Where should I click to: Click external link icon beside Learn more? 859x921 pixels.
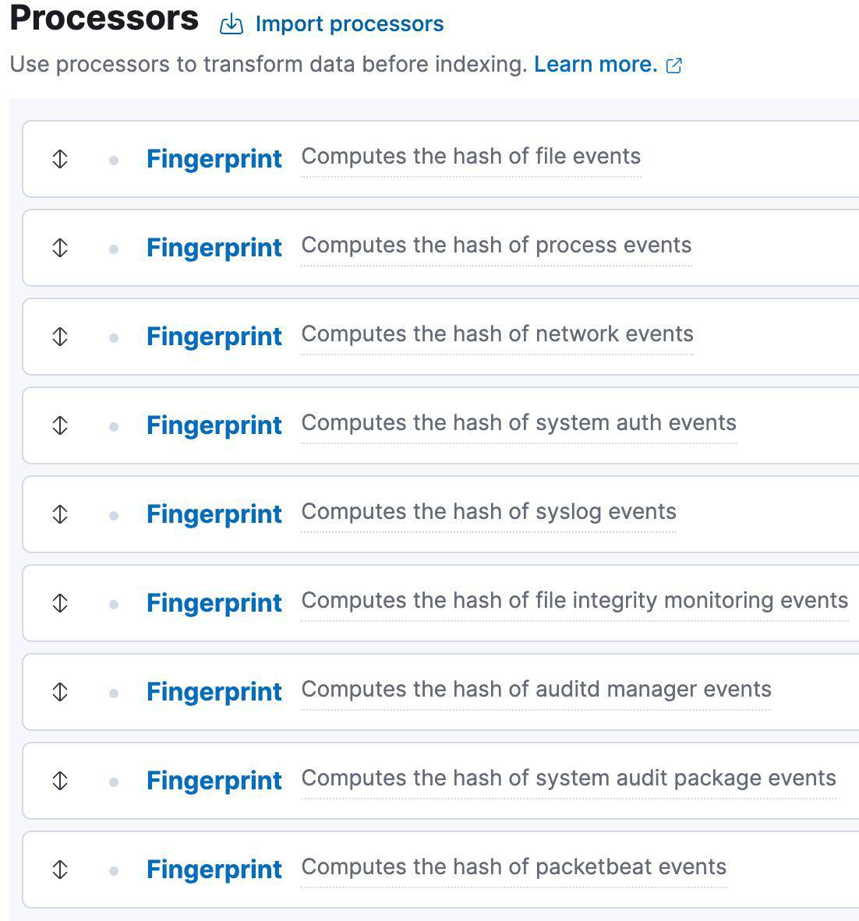[x=675, y=65]
